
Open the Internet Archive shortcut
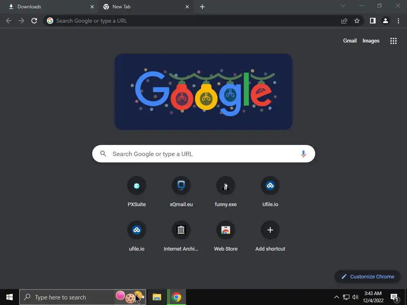pyautogui.click(x=181, y=236)
